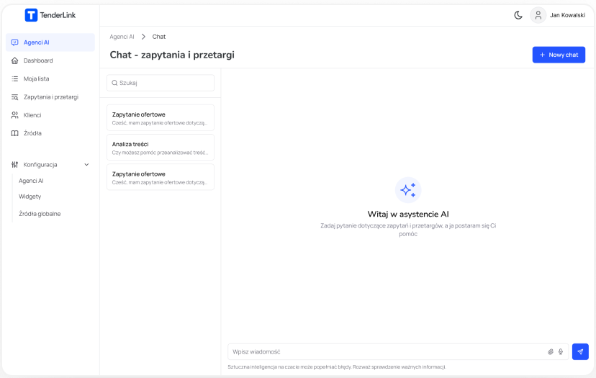Send message with paper plane button

pos(580,352)
